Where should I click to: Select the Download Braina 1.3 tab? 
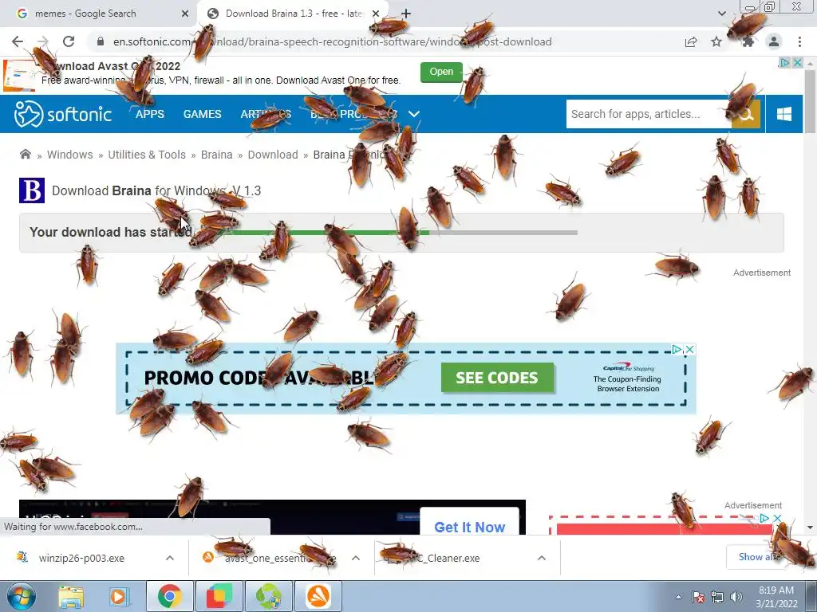coord(292,14)
